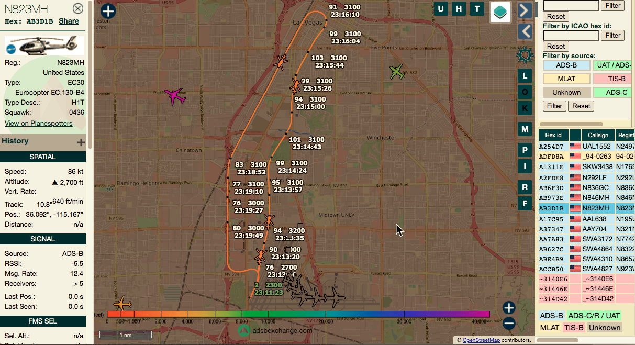Toggle the O map option button
The height and width of the screenshot is (345, 635).
[525, 92]
